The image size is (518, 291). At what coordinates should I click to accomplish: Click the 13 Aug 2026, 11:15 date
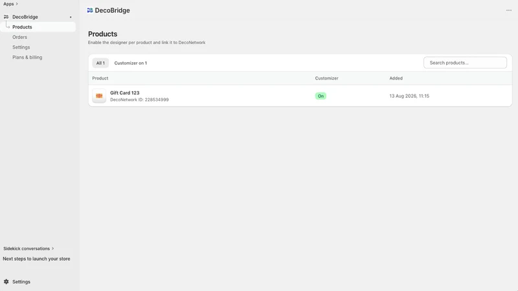coord(409,96)
